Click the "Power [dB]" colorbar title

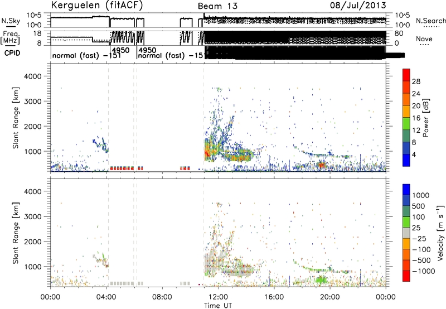(x=426, y=118)
